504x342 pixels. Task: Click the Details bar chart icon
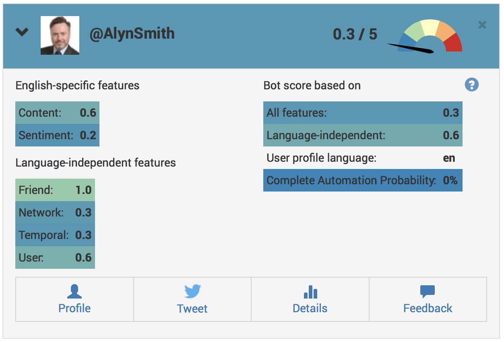click(310, 292)
